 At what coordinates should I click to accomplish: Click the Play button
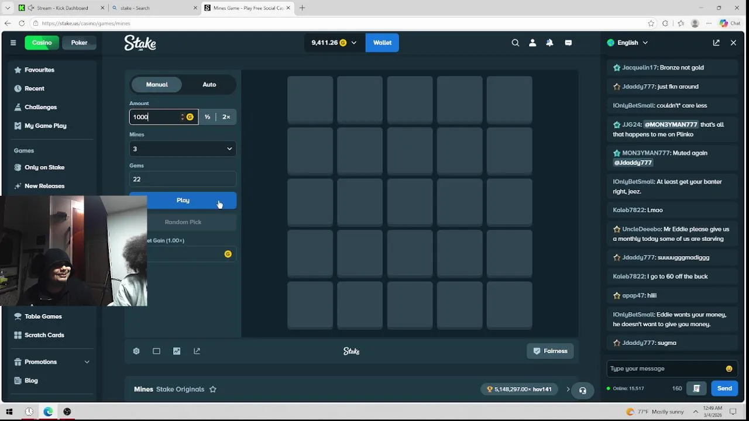183,201
